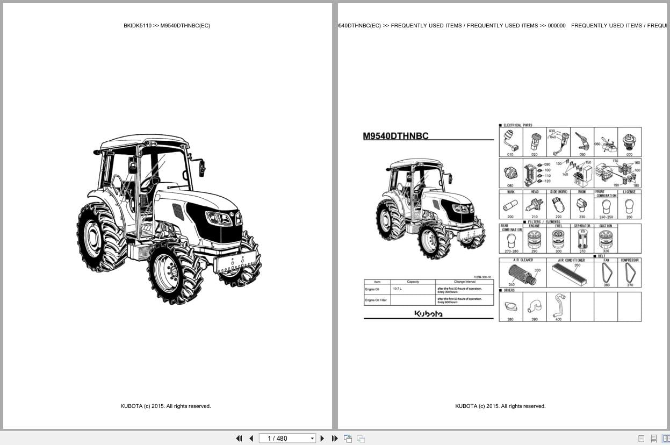Click the part 400 hose image

point(559,306)
